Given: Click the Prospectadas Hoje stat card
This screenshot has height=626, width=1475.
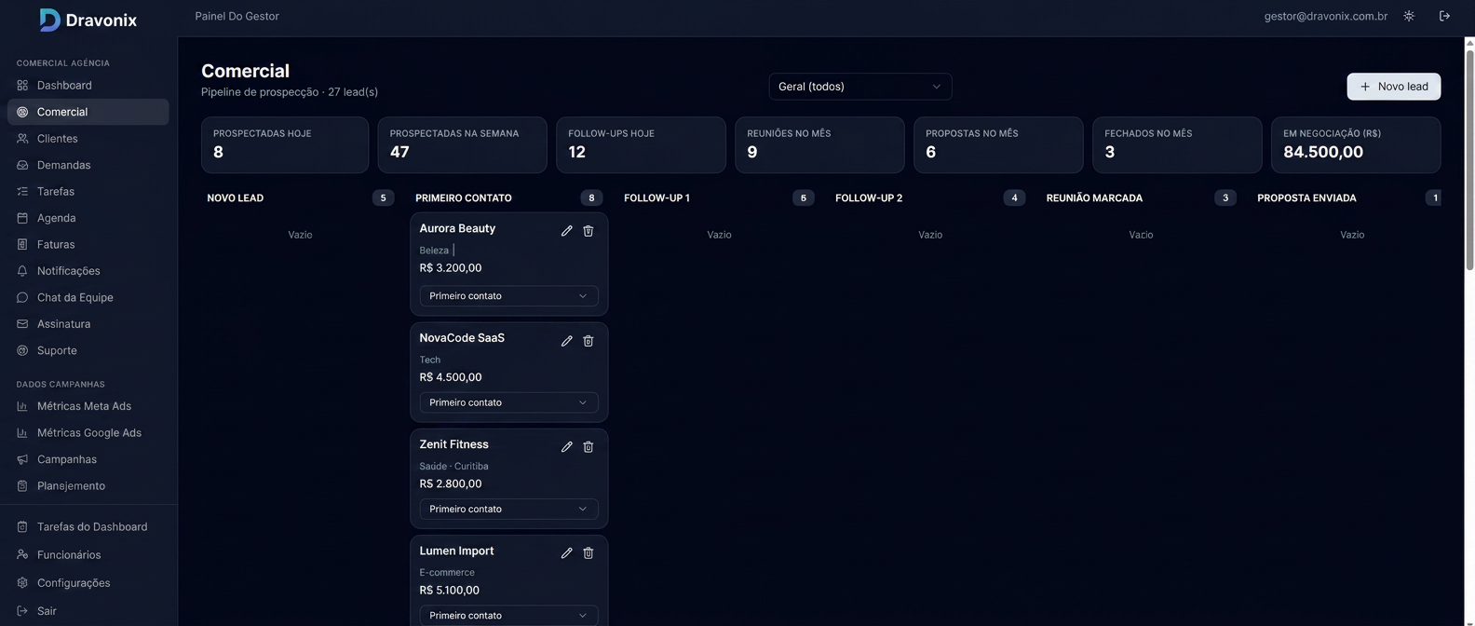Looking at the screenshot, I should tap(285, 144).
